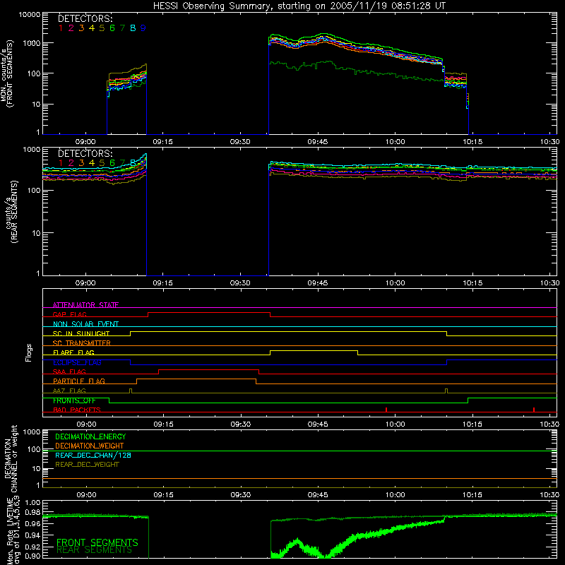
Task: Click the DETECTORS: heading in the front segments panel
Action: [85, 19]
